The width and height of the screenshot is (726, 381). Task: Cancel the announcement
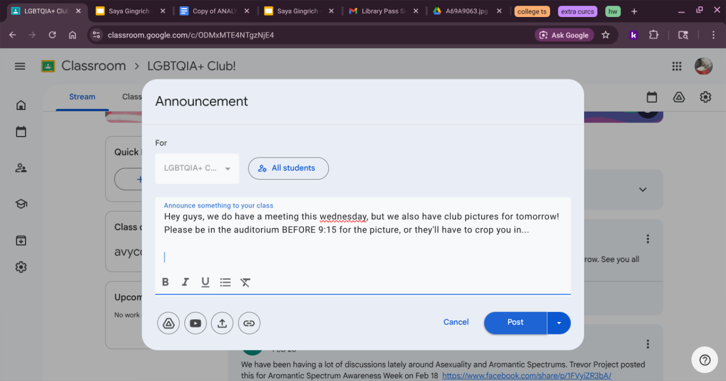pyautogui.click(x=456, y=322)
